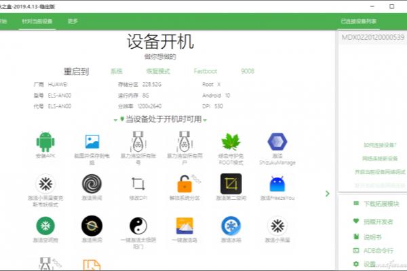Click the gear icon beside 设置
Image resolution: width=407 pixels, height=271 pixels.
356,264
